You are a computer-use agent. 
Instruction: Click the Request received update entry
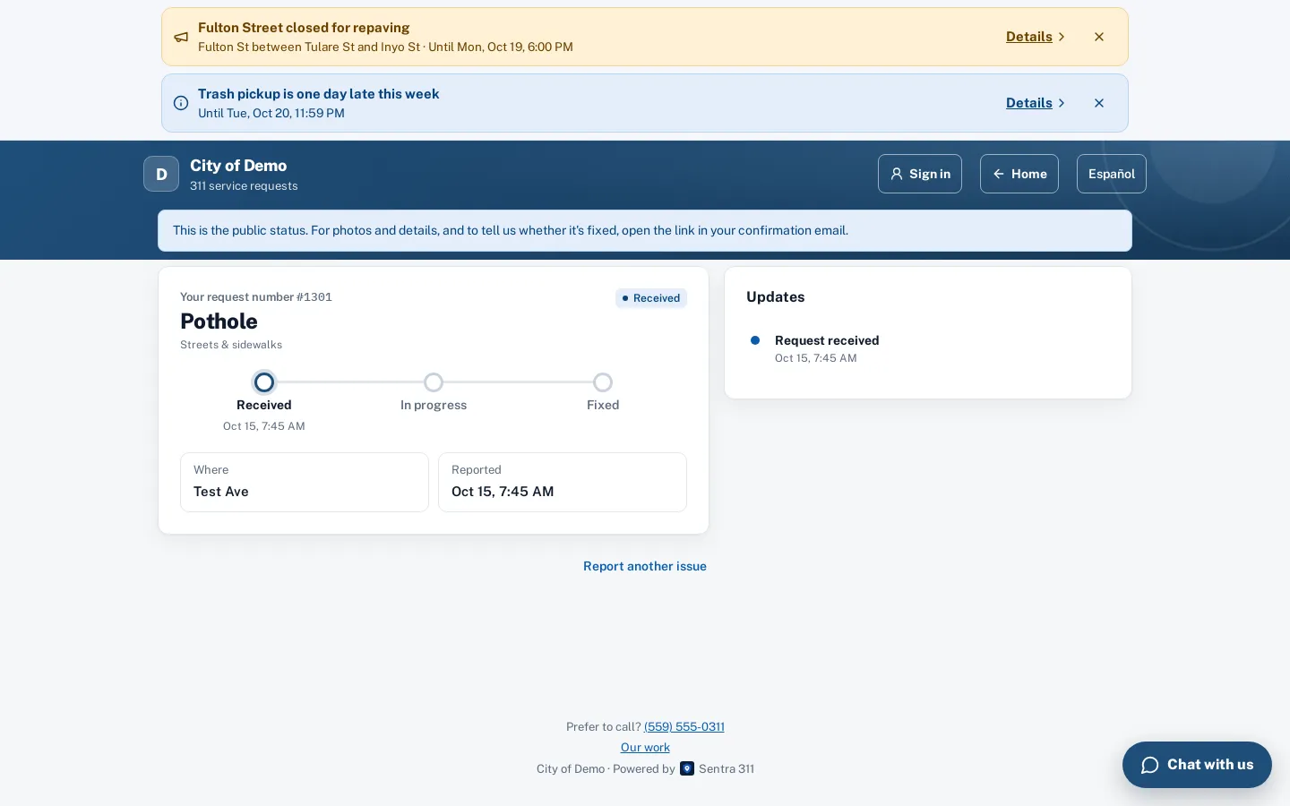(x=827, y=348)
